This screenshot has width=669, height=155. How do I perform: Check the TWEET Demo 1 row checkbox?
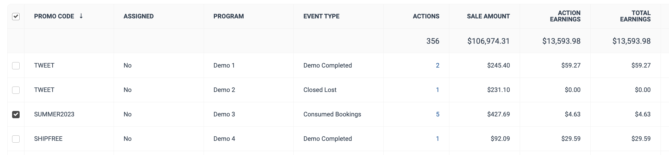16,65
